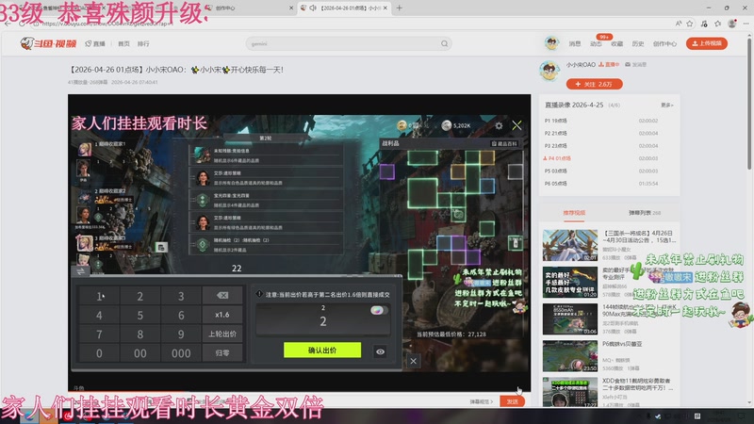
Task: Follow streamer with 关注 2.6万 button
Action: click(x=595, y=84)
